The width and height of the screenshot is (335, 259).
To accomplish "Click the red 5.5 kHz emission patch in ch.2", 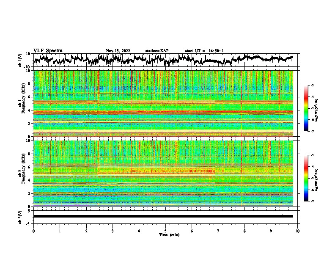I will pyautogui.click(x=171, y=171).
